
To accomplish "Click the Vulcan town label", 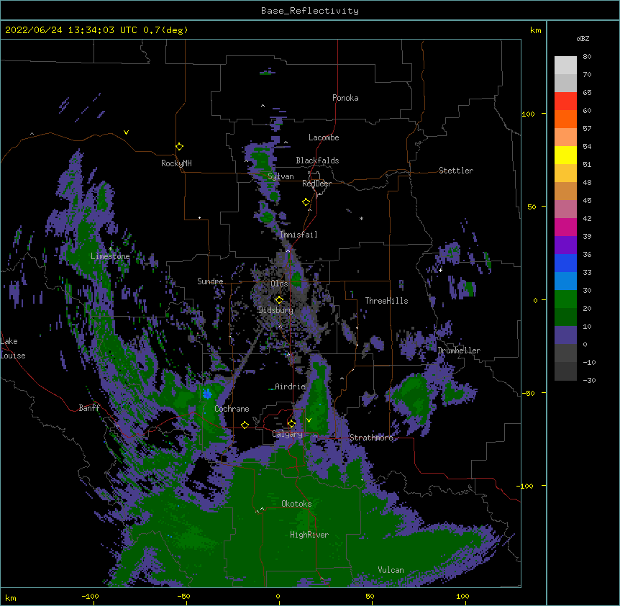I will [x=391, y=570].
